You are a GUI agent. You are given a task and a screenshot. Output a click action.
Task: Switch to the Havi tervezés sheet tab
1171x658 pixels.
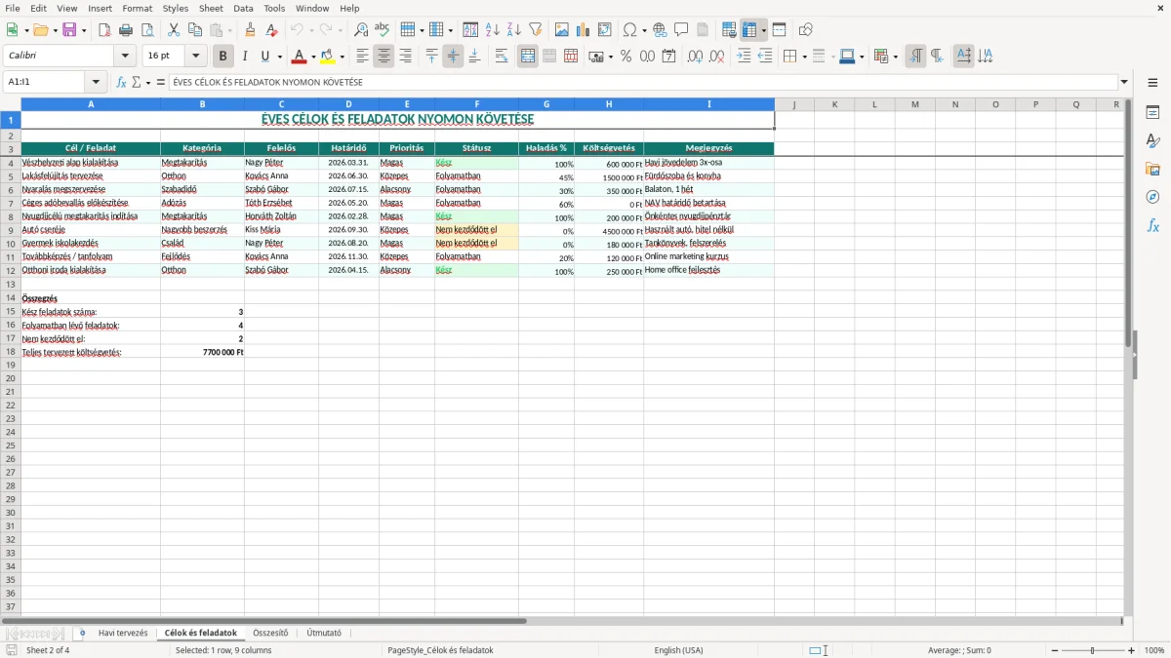123,633
